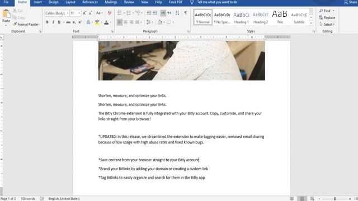
Task: Open the font name dropdown
Action: tap(68, 13)
